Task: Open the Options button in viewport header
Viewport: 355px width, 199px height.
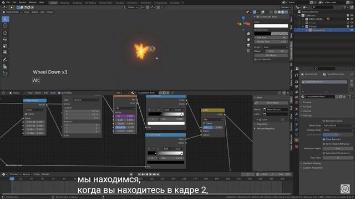Action: point(286,7)
